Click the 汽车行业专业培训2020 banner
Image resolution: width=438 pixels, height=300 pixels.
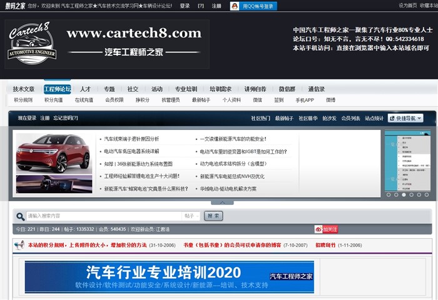coord(170,277)
